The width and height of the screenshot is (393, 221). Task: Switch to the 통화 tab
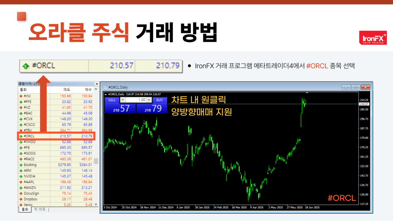coord(25,209)
